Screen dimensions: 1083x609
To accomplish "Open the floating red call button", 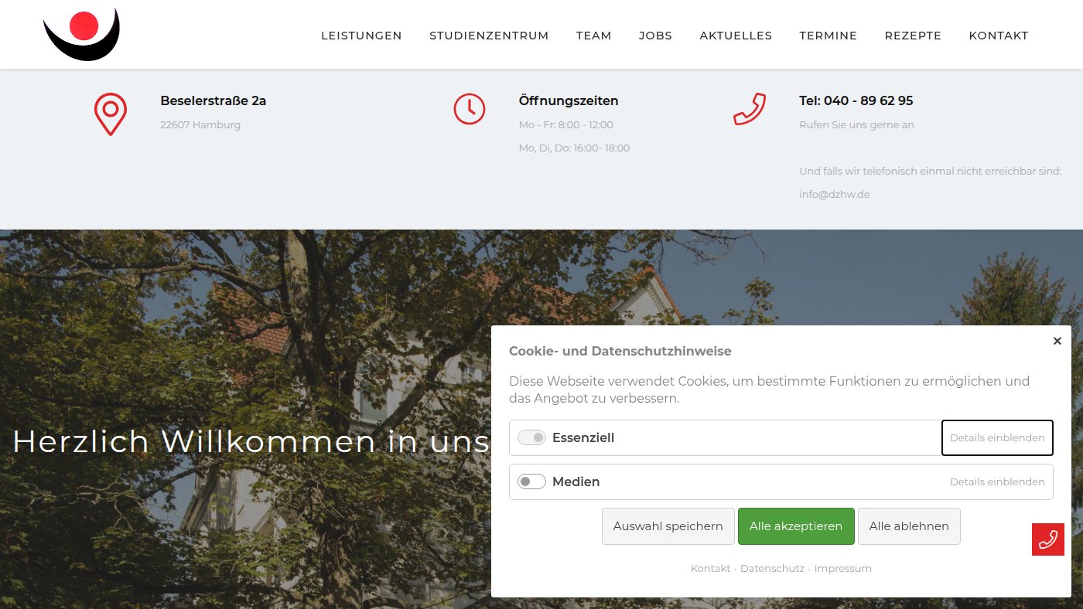I will coord(1048,539).
